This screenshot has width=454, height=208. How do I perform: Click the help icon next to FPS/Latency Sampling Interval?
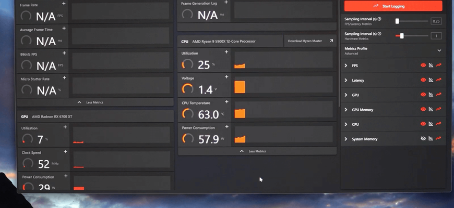click(379, 19)
